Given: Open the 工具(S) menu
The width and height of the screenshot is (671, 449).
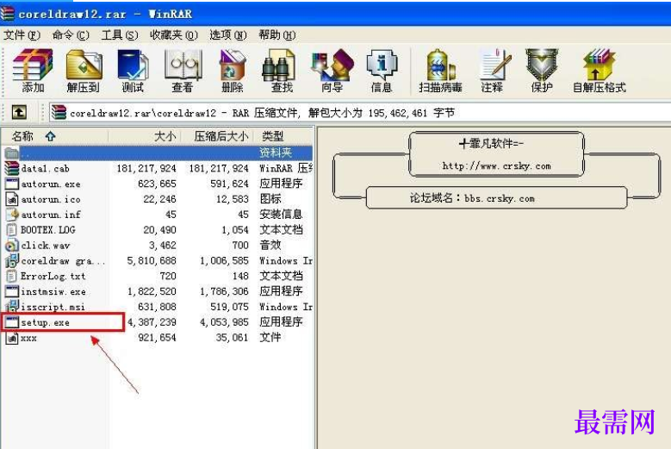Looking at the screenshot, I should pos(120,35).
